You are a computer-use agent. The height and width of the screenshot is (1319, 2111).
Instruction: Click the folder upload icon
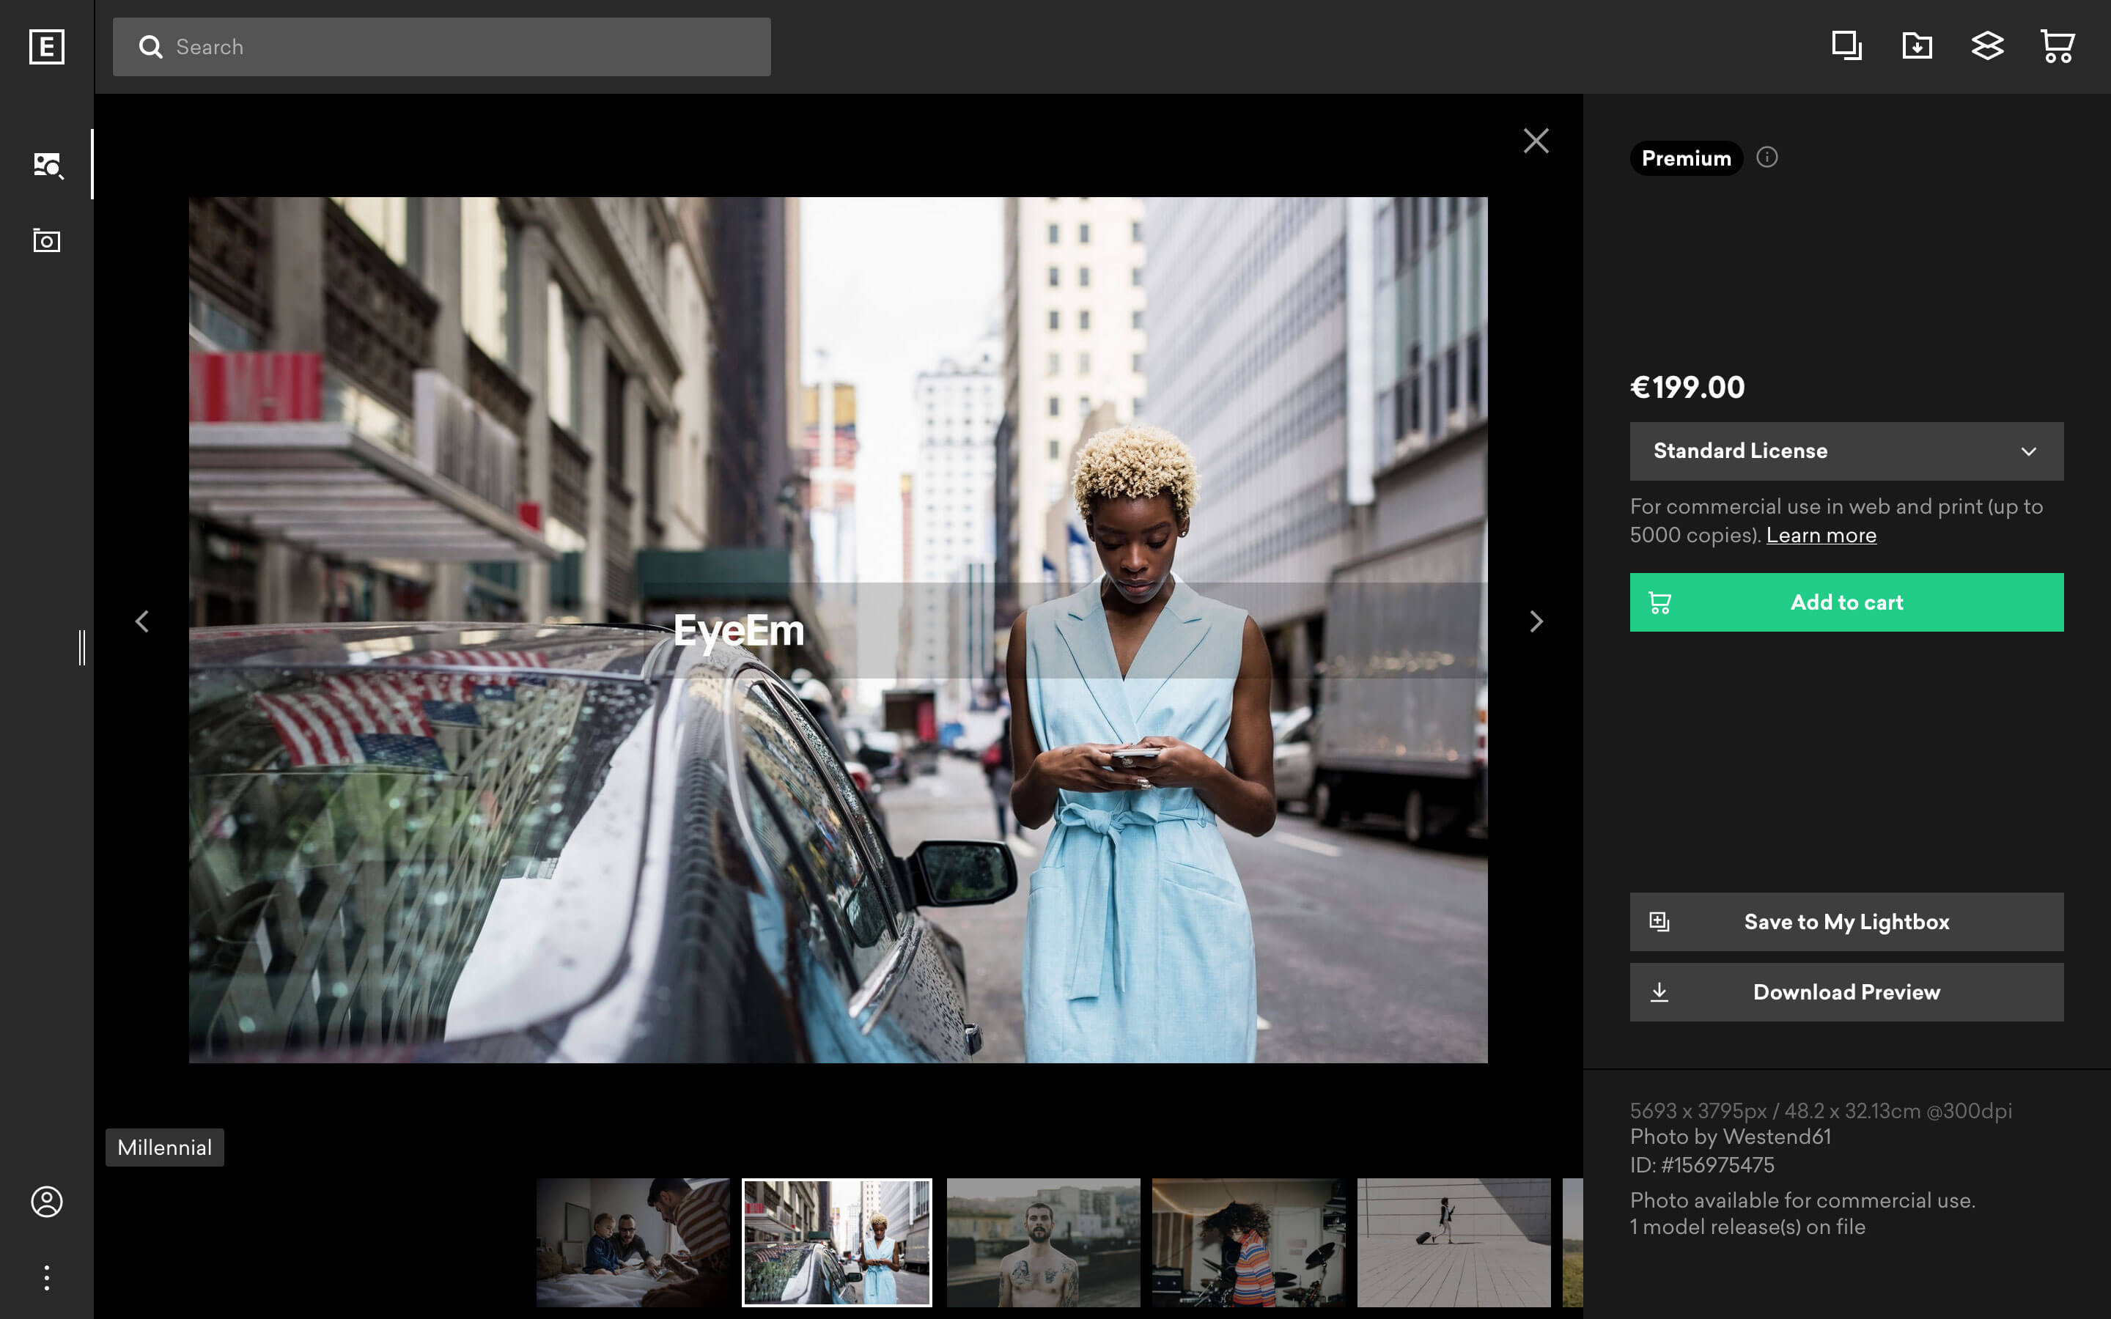click(x=1917, y=44)
